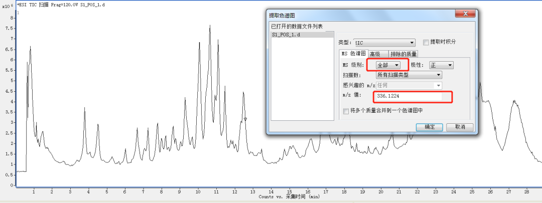Click the triangle marker on the chromatogram peak

[x=245, y=119]
